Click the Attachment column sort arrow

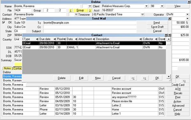pos(94,39)
